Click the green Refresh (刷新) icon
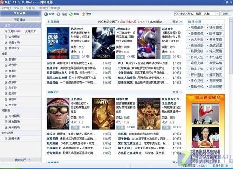This screenshot has height=169, width=233. pyautogui.click(x=71, y=14)
